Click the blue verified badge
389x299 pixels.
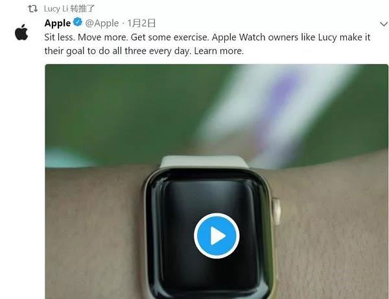[78, 22]
